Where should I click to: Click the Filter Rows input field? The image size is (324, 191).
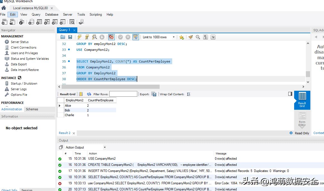click(123, 94)
